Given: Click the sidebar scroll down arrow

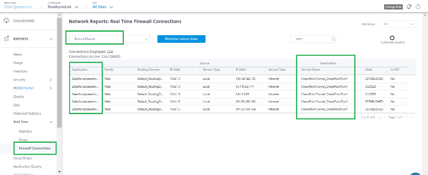Looking at the screenshot, I should (60, 172).
